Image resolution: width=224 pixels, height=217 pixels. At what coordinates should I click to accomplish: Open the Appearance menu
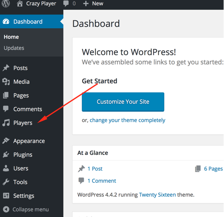point(29,141)
